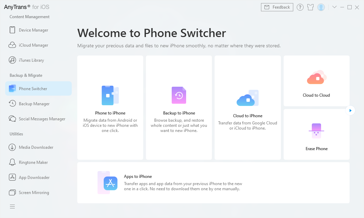The image size is (364, 218).
Task: Open the Ringtone Maker bell icon
Action: pos(12,162)
